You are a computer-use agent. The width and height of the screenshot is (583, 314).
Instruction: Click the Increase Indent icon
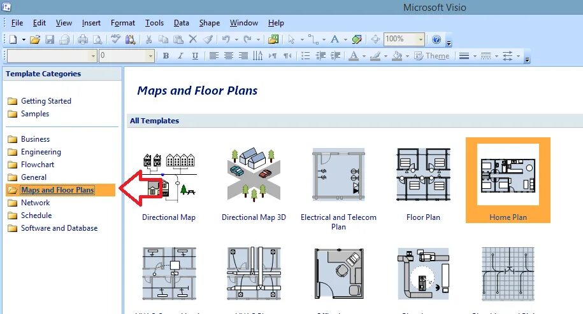point(335,56)
